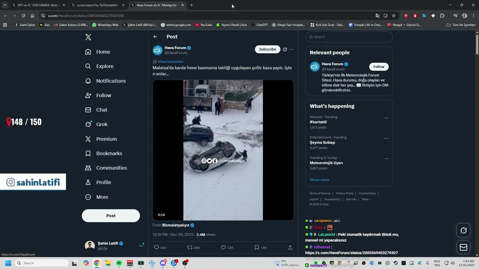Open the WhatsApp Web bookmark
479x269 pixels.
(105, 25)
